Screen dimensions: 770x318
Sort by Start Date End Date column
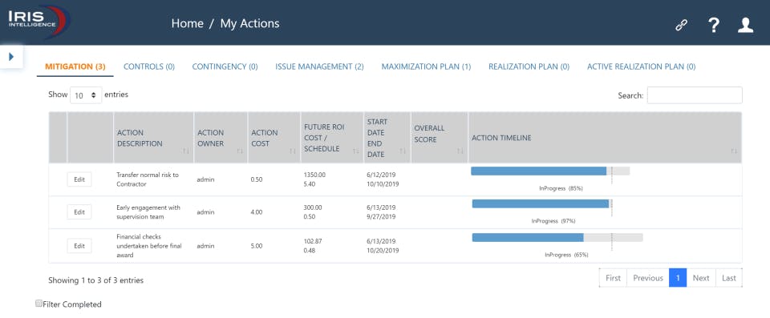pos(387,139)
